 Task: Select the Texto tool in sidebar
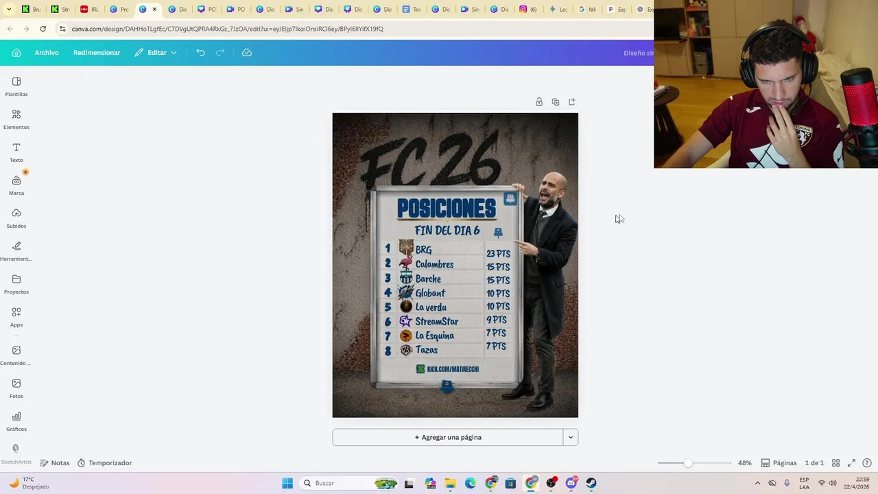pyautogui.click(x=16, y=153)
